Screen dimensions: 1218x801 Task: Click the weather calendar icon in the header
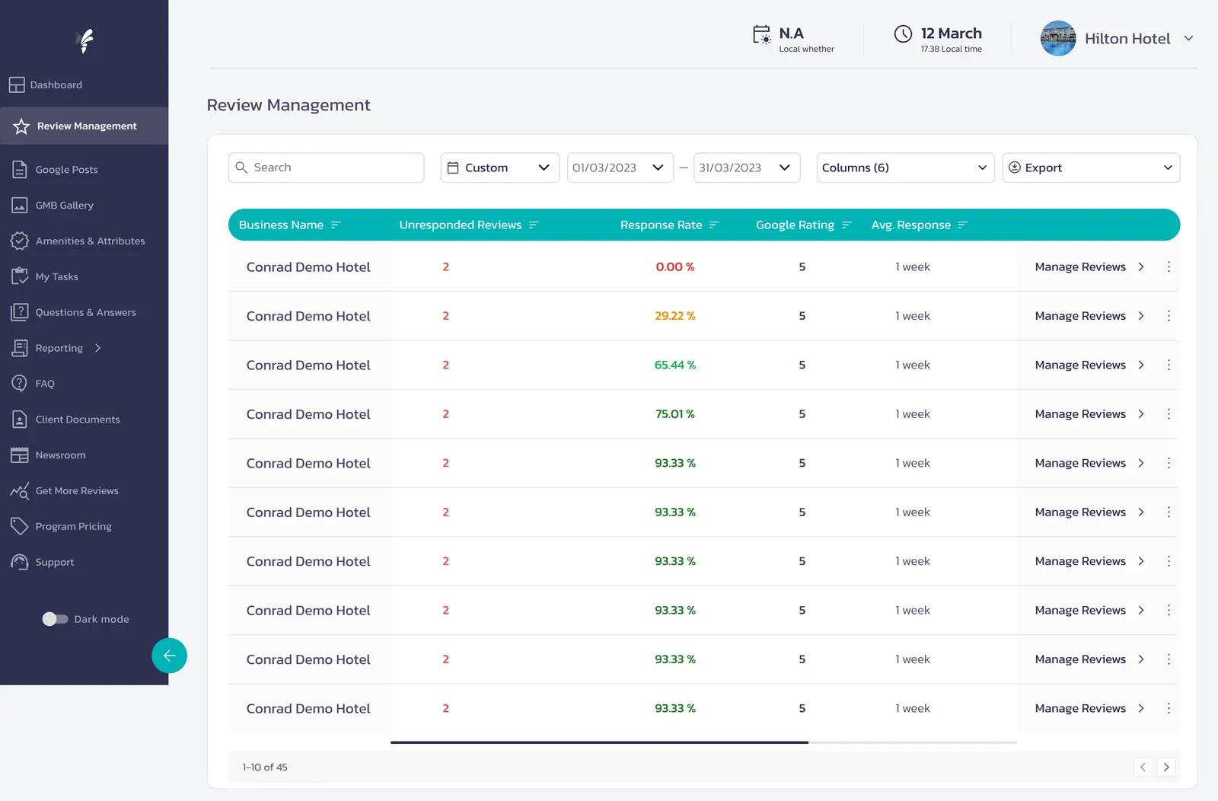(x=761, y=34)
